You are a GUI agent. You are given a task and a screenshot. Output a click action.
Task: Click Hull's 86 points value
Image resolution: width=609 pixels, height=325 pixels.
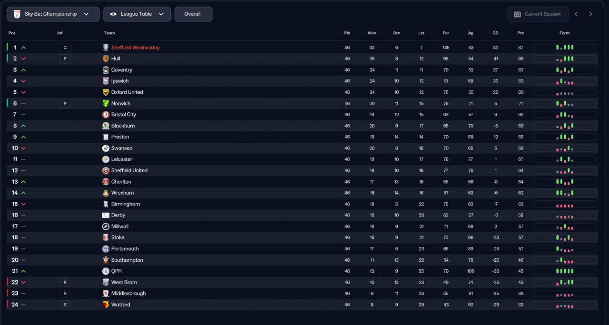pyautogui.click(x=521, y=59)
